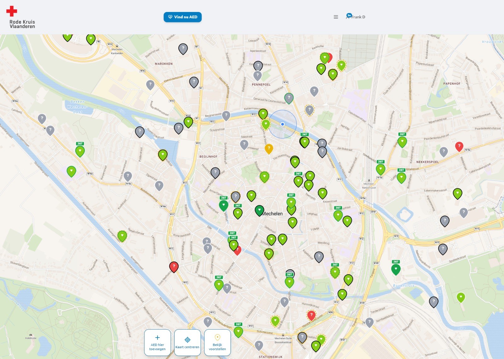
Task: Go to the Rode Kruis Vlaanderen home logo
Action: coord(21,17)
